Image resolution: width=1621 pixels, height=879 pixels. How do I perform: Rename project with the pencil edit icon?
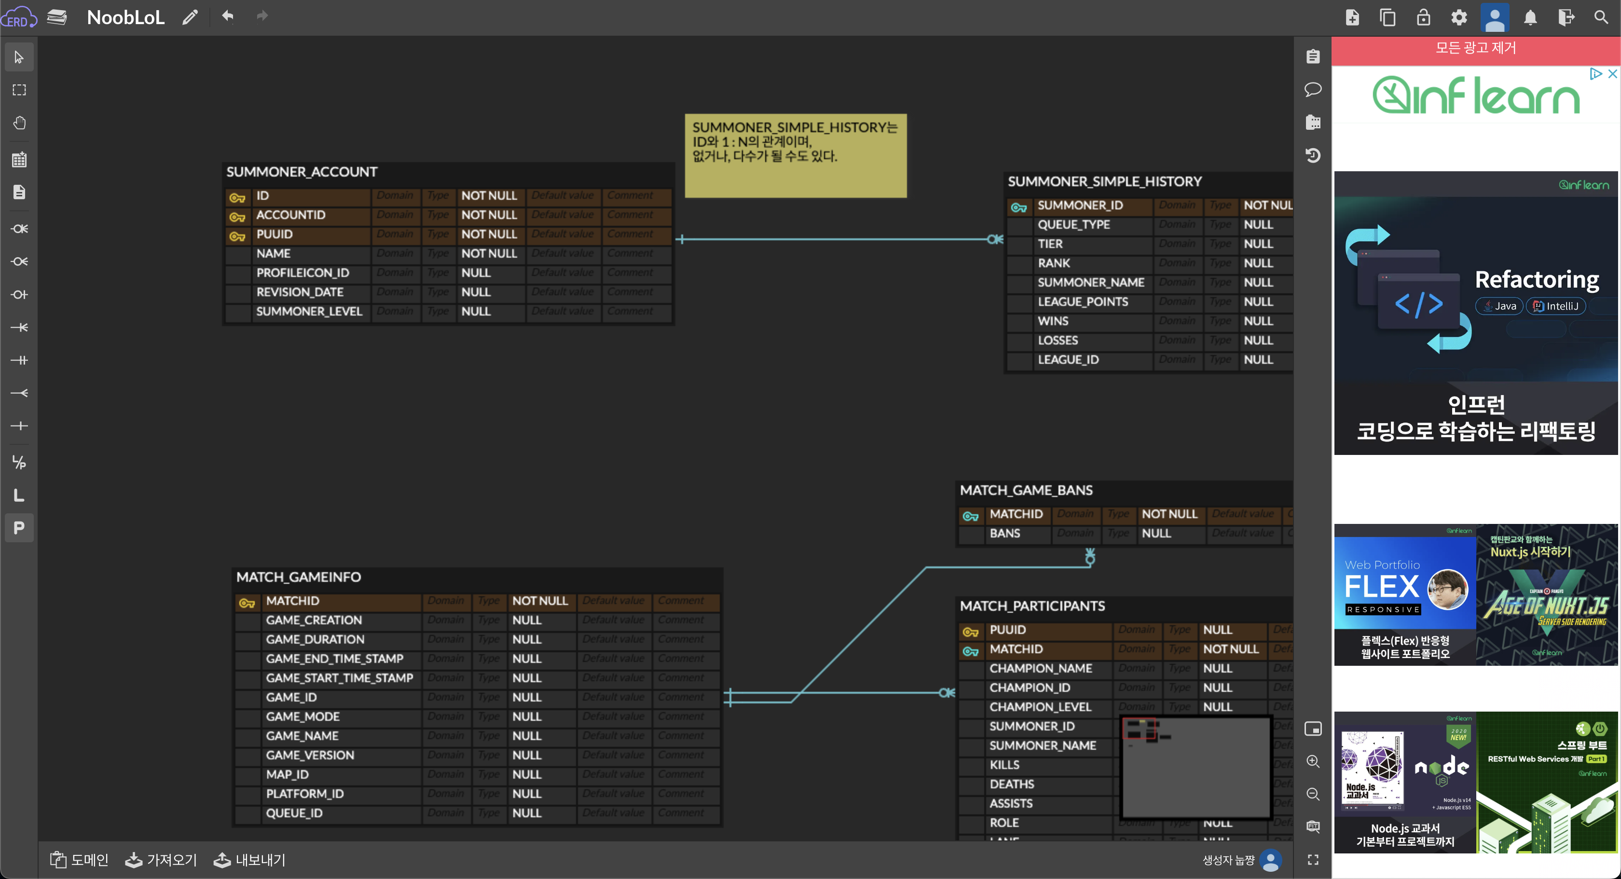(190, 17)
